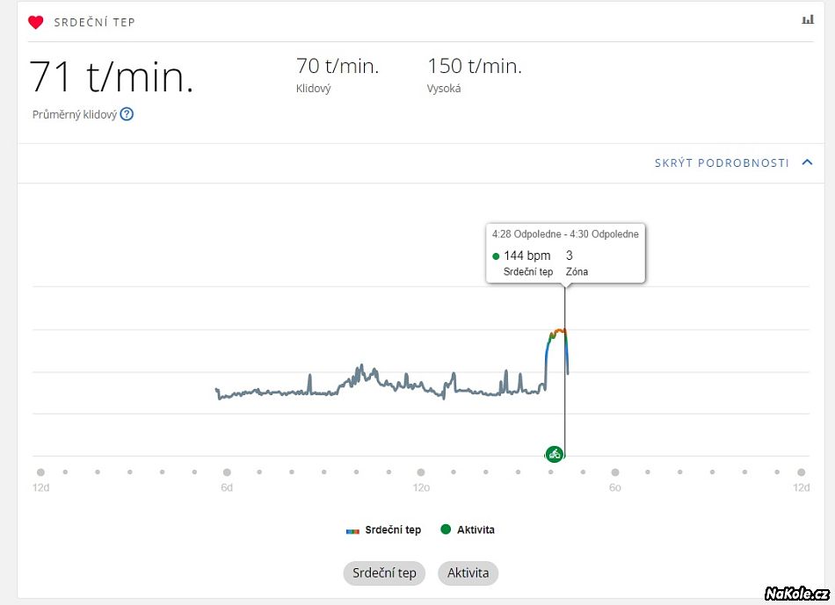Toggle the Srdeční tep pill button
835x605 pixels.
coord(384,573)
